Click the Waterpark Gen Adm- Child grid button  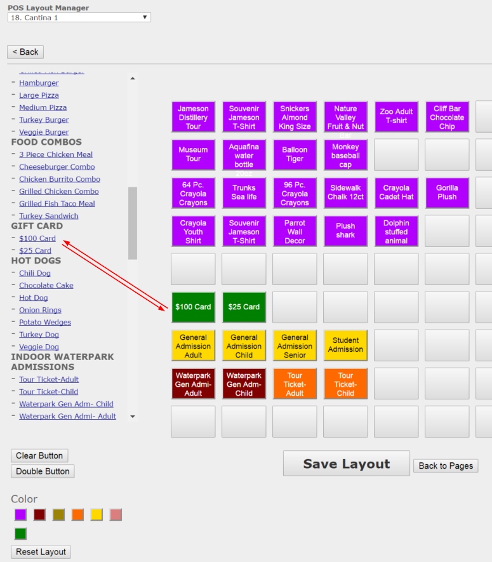click(x=244, y=384)
